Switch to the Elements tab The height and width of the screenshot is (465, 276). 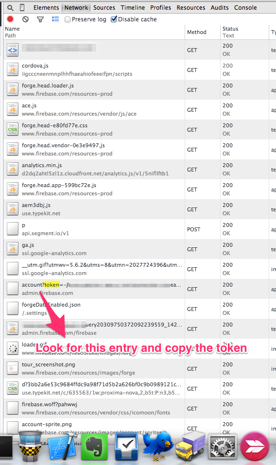[46, 8]
